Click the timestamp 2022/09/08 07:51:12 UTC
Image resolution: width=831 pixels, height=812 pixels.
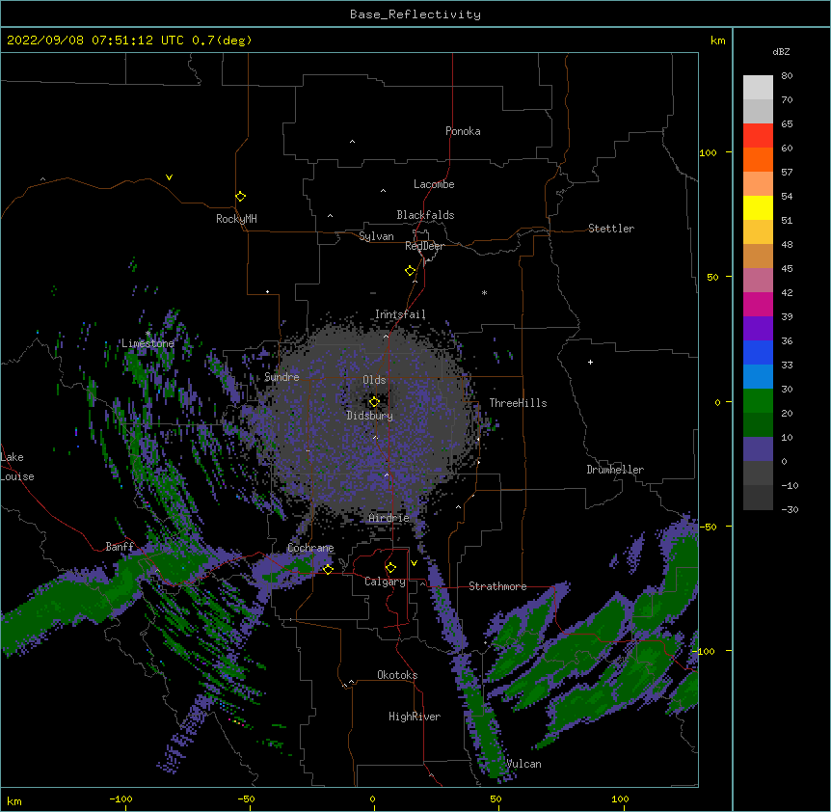tap(95, 41)
